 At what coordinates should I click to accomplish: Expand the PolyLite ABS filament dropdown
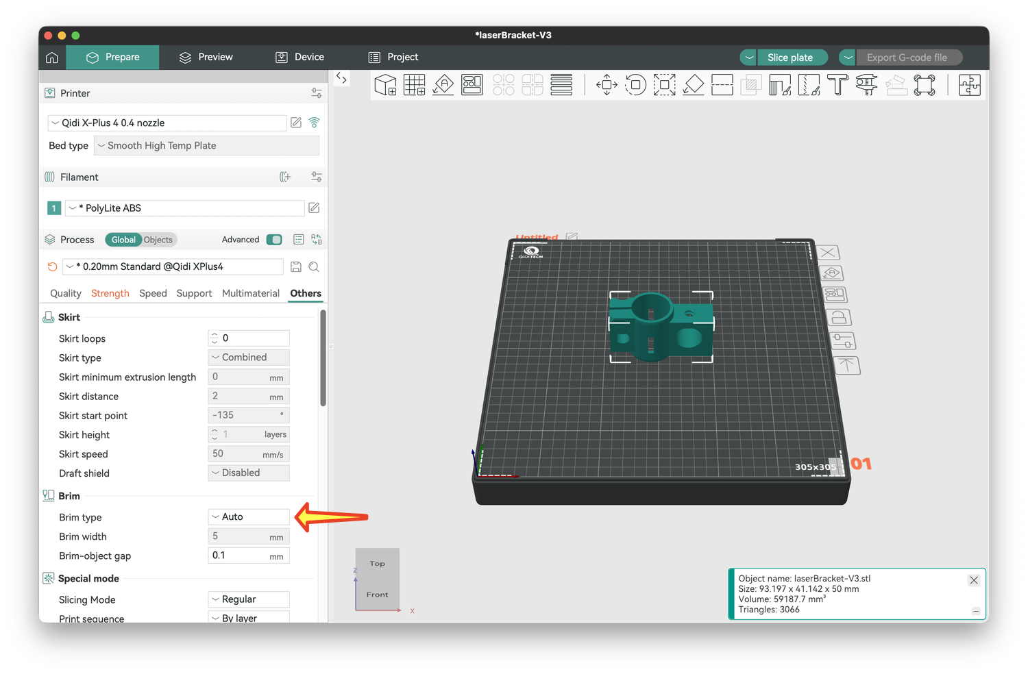click(x=185, y=208)
